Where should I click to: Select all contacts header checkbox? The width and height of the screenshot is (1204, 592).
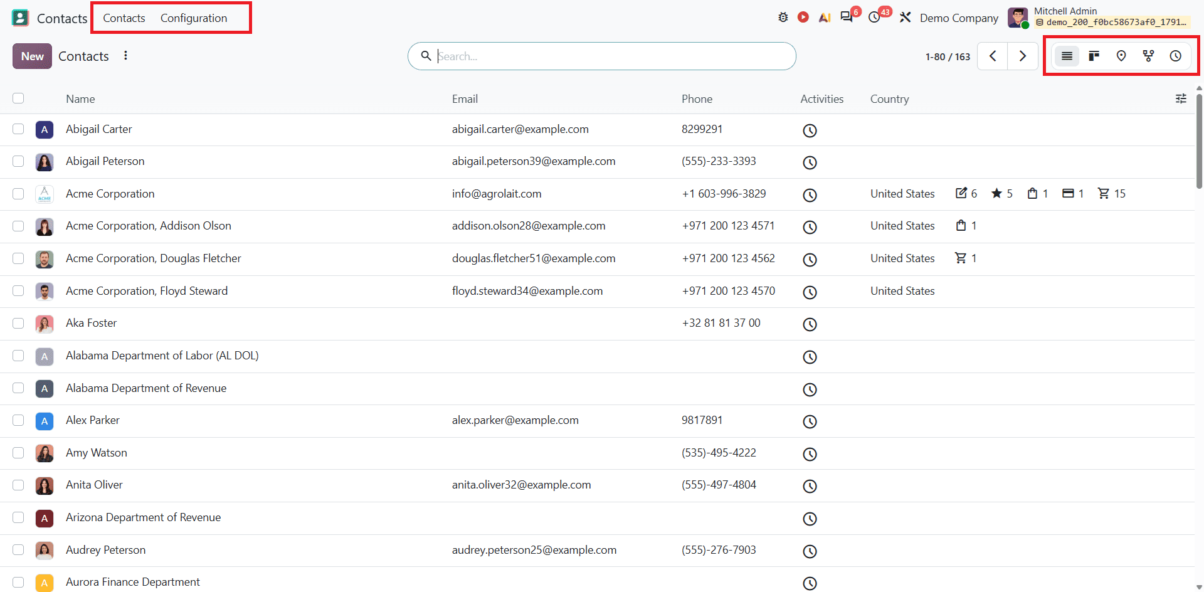pos(18,98)
